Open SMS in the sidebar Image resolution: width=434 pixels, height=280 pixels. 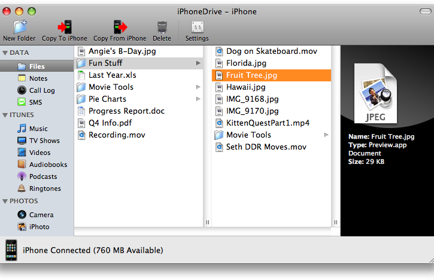pyautogui.click(x=37, y=102)
